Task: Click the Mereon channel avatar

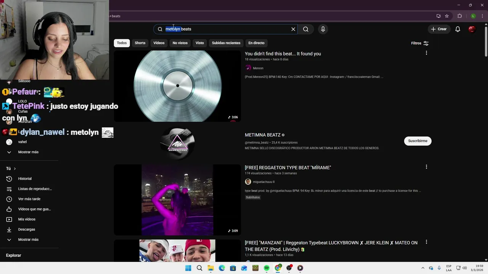Action: (x=248, y=68)
